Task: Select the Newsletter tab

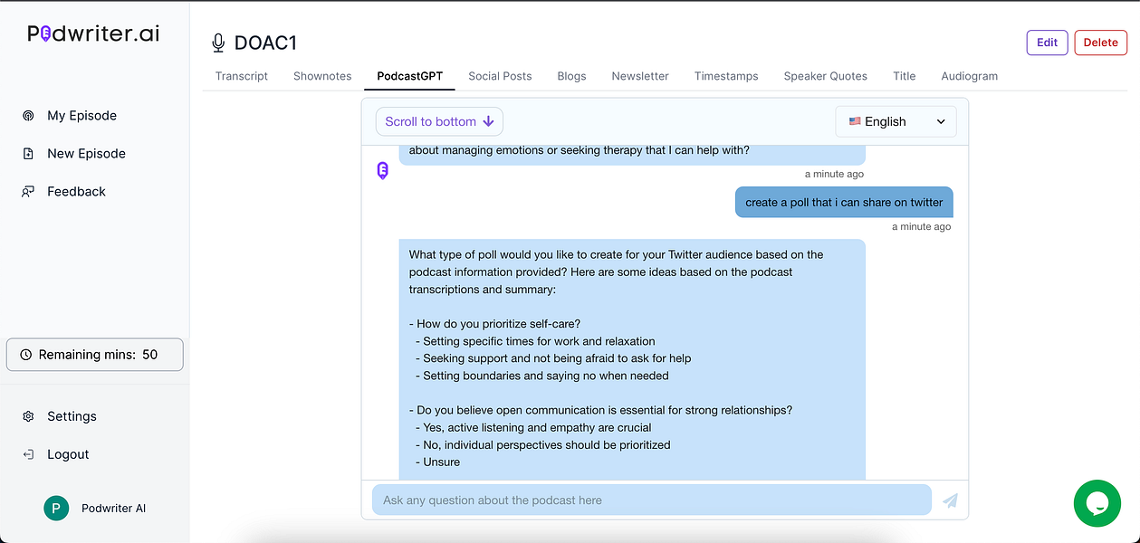Action: 639,76
